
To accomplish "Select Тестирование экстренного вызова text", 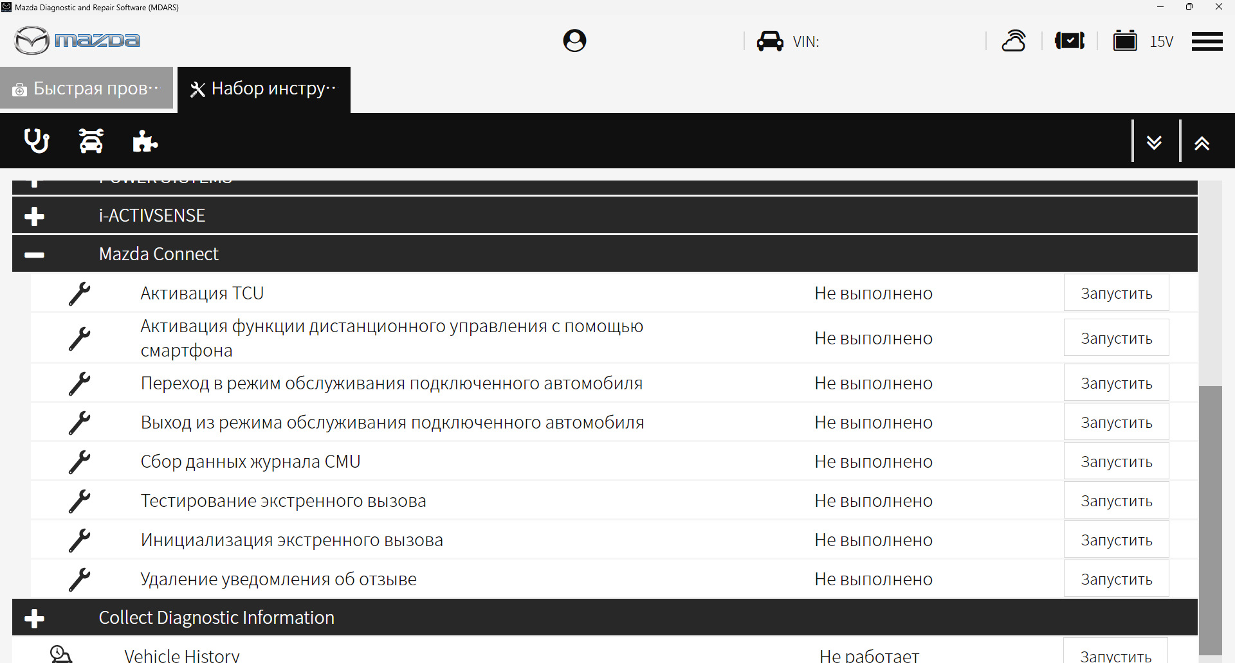I will pyautogui.click(x=283, y=500).
